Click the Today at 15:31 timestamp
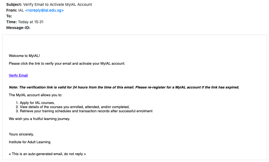Image resolution: width=269 pixels, height=162 pixels. pos(31,22)
